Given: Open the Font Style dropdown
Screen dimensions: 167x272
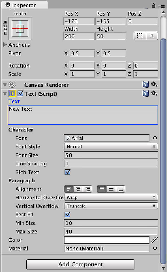Looking at the screenshot, I should (111, 146).
